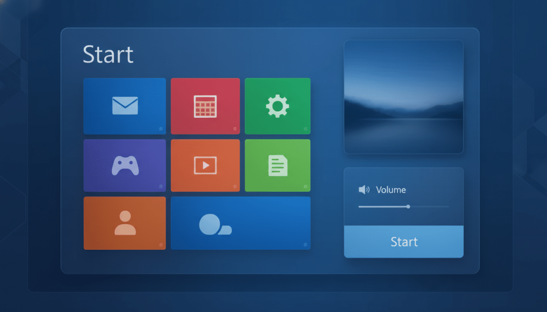Toggle the badge on the Settings tile
Viewport: 547px width, 312px height.
305,130
